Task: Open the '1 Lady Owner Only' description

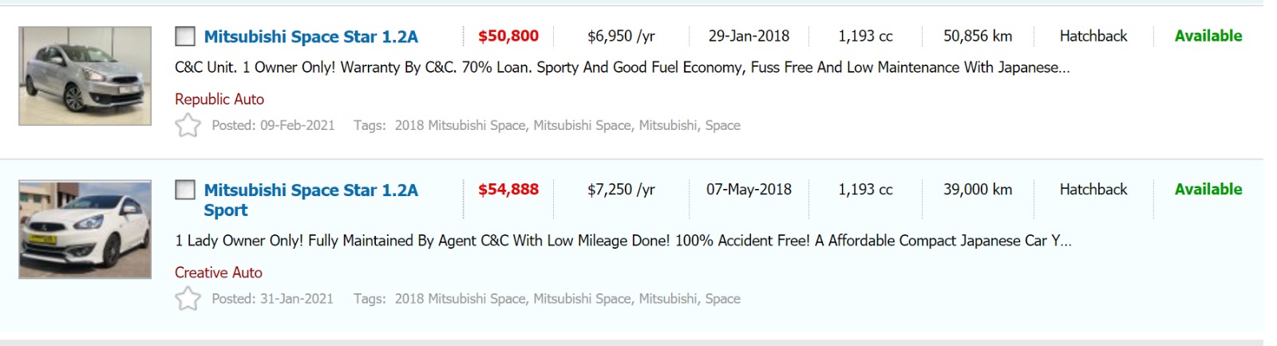Action: (623, 241)
